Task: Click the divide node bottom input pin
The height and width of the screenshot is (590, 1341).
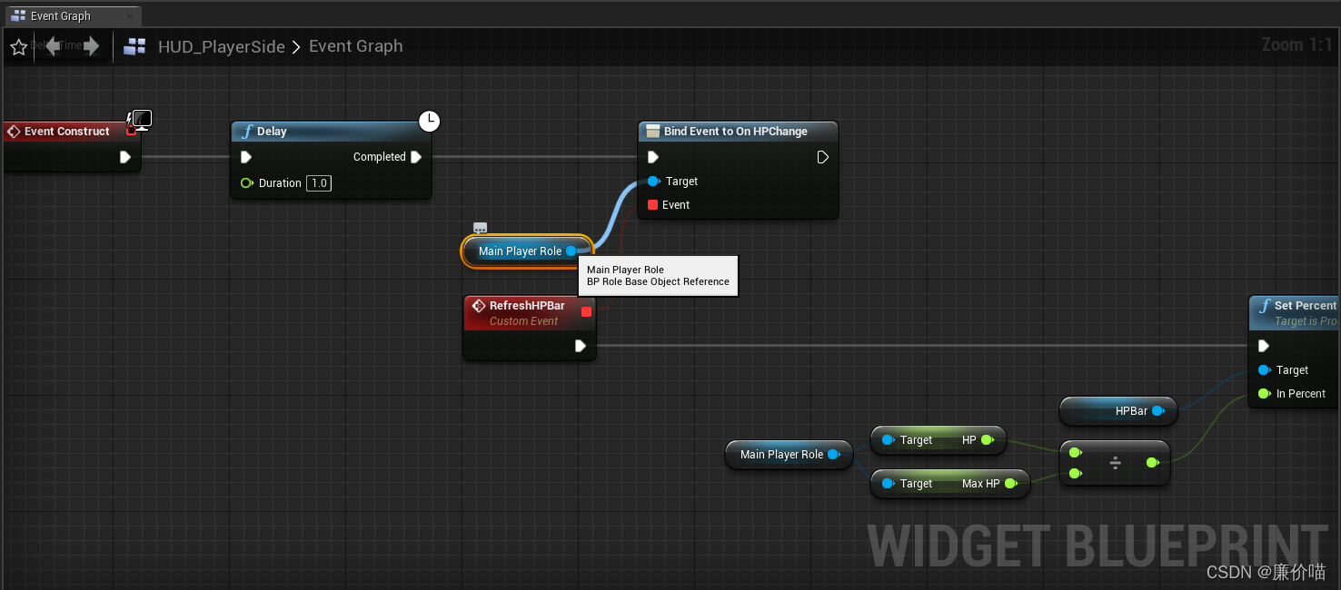Action: [1076, 473]
